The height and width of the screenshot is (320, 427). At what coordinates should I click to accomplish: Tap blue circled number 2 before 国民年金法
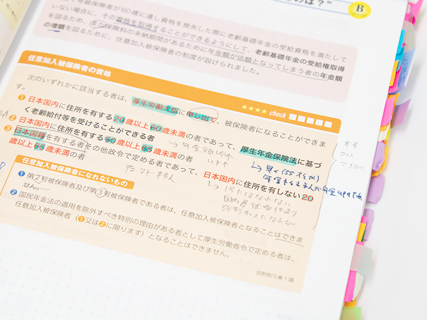(x=13, y=193)
